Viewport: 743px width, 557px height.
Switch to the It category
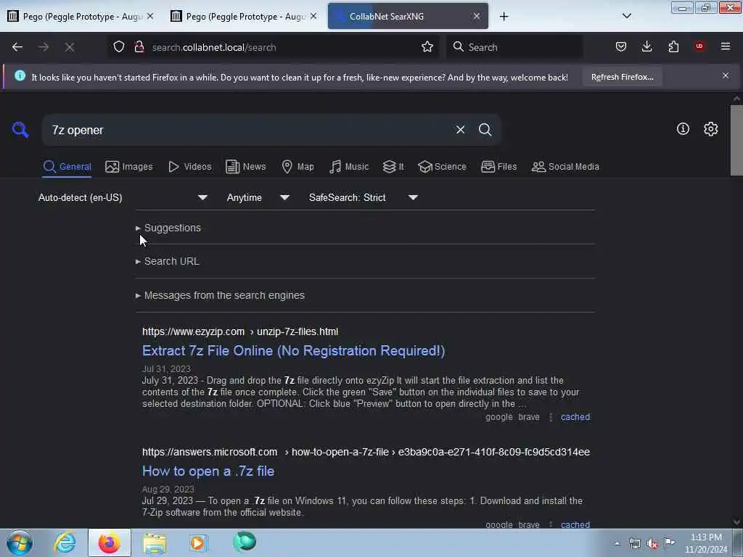[393, 167]
